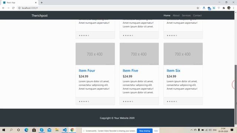Switch to Chrome on taskbar
The image size is (237, 133).
tap(72, 130)
